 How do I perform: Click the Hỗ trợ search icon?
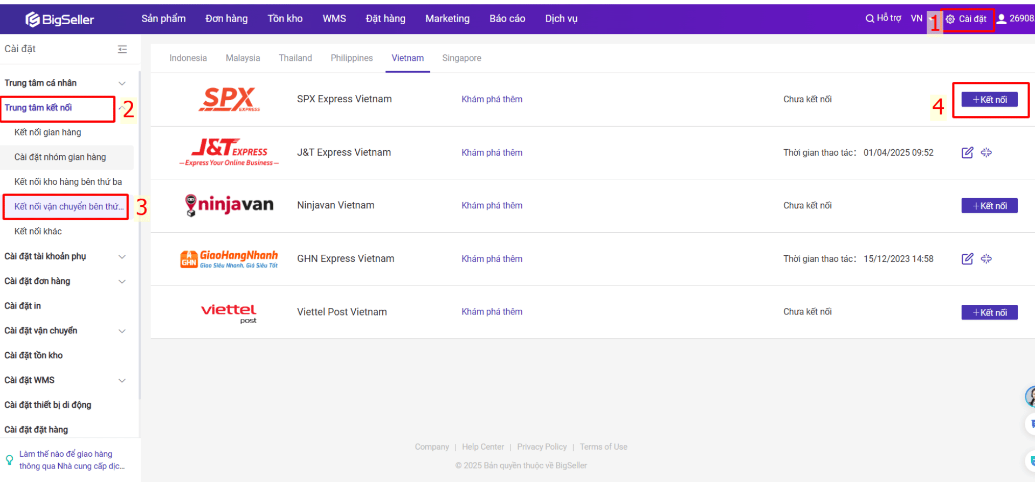click(x=870, y=18)
